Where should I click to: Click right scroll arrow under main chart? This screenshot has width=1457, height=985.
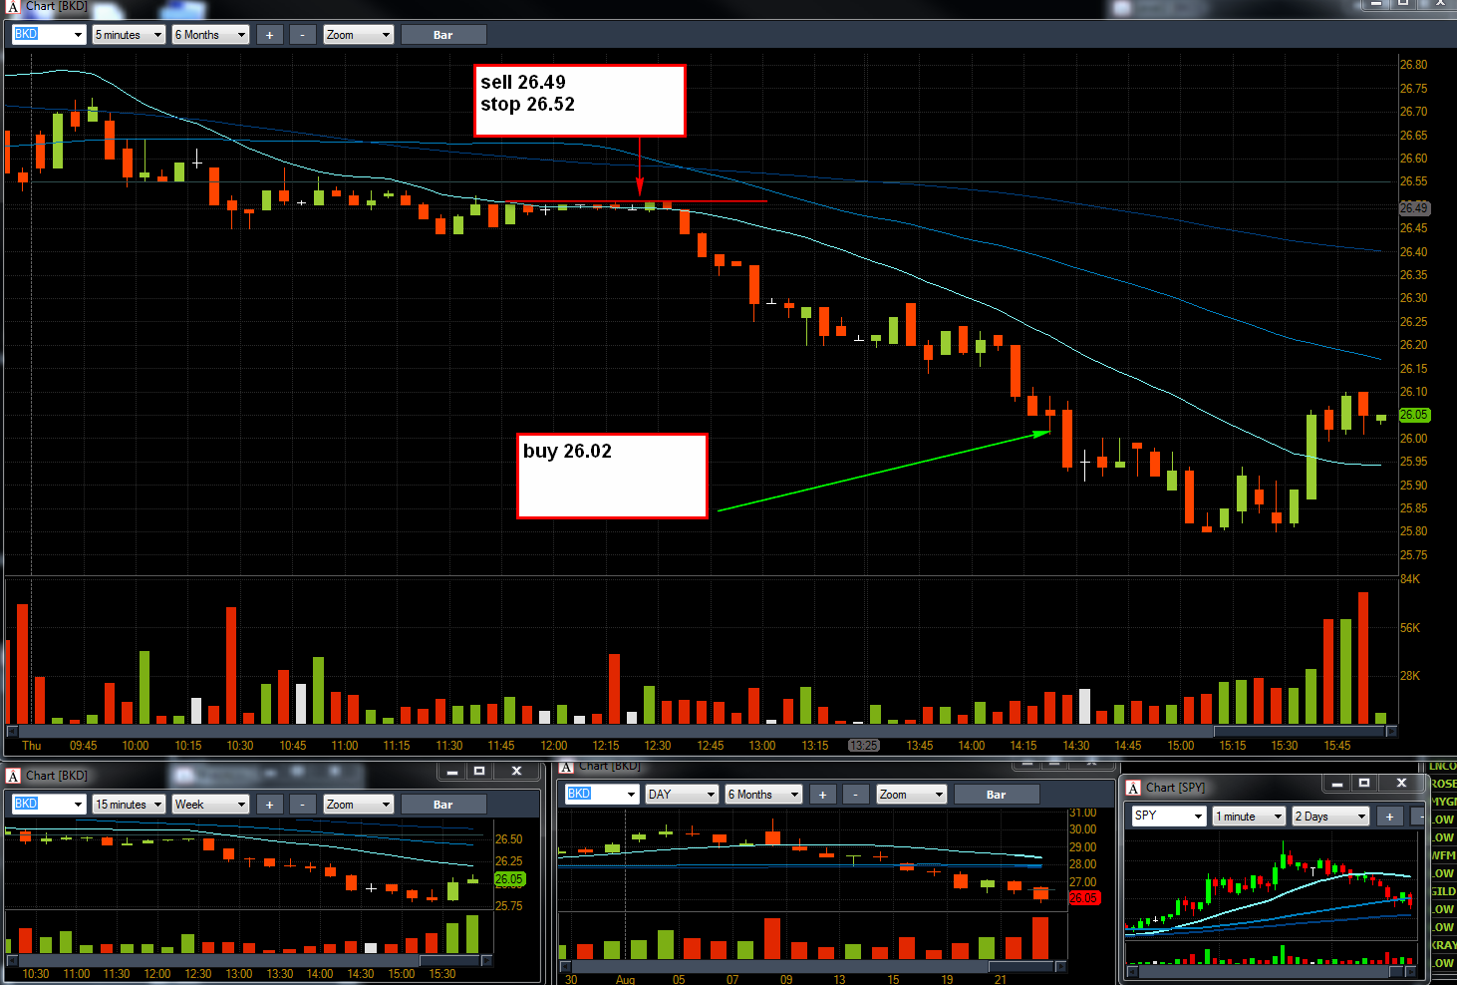click(x=1391, y=731)
